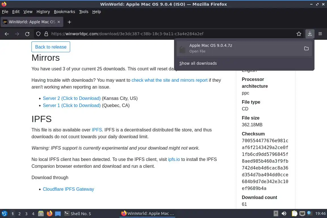The width and height of the screenshot is (327, 218).
Task: Open Cloudflare IPFS Gateway link
Action: click(68, 189)
